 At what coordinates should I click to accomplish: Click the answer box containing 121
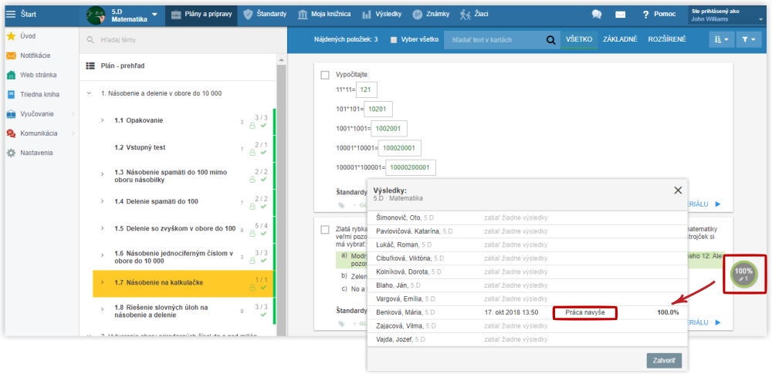tap(366, 89)
